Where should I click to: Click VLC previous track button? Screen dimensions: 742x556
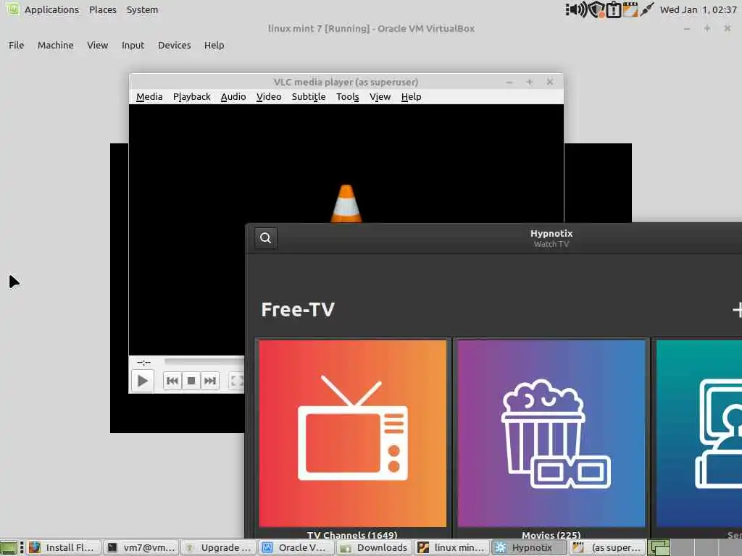pos(172,381)
